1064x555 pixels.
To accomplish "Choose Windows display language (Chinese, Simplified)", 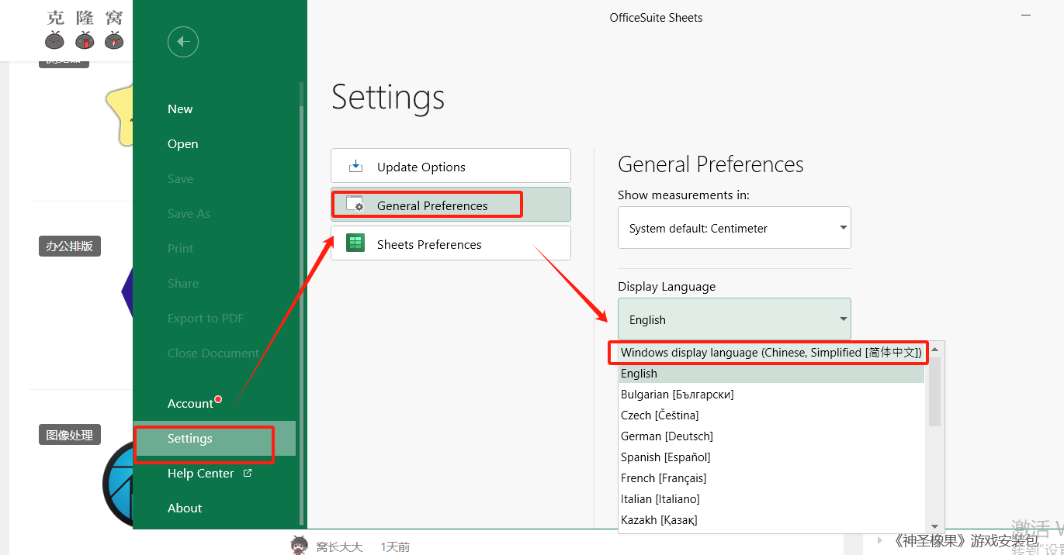I will [771, 353].
